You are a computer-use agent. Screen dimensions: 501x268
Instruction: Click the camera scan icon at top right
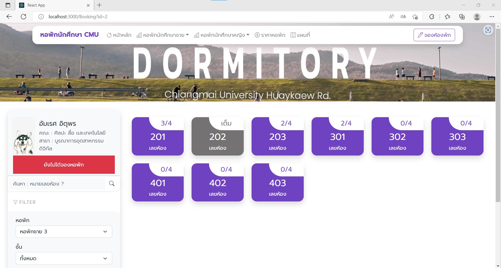[488, 30]
